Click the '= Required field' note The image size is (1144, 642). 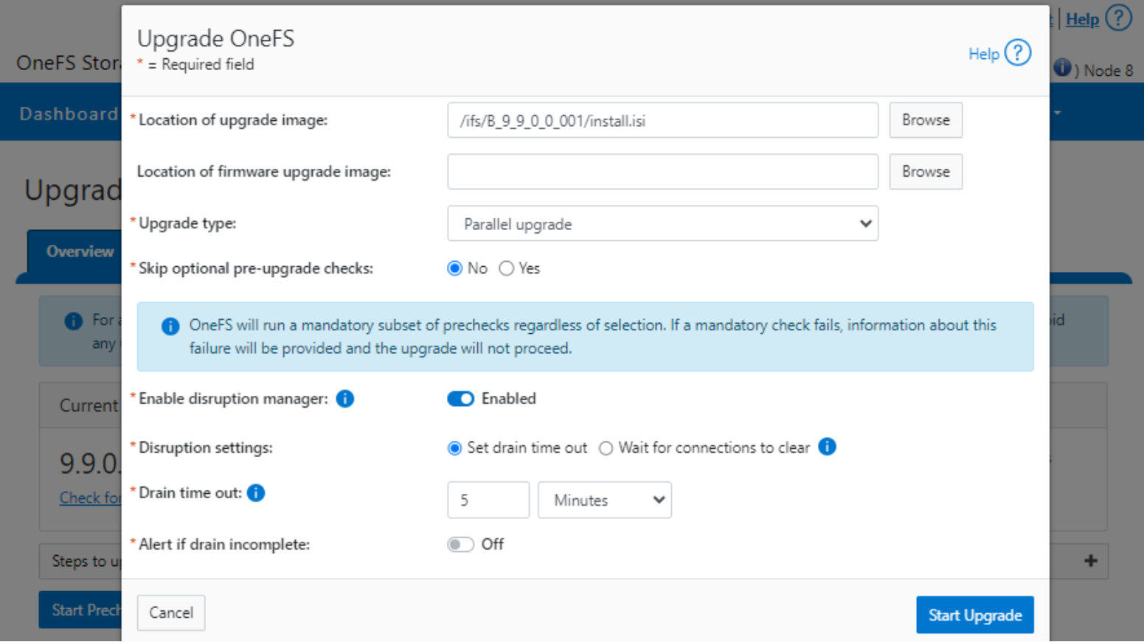coord(201,65)
